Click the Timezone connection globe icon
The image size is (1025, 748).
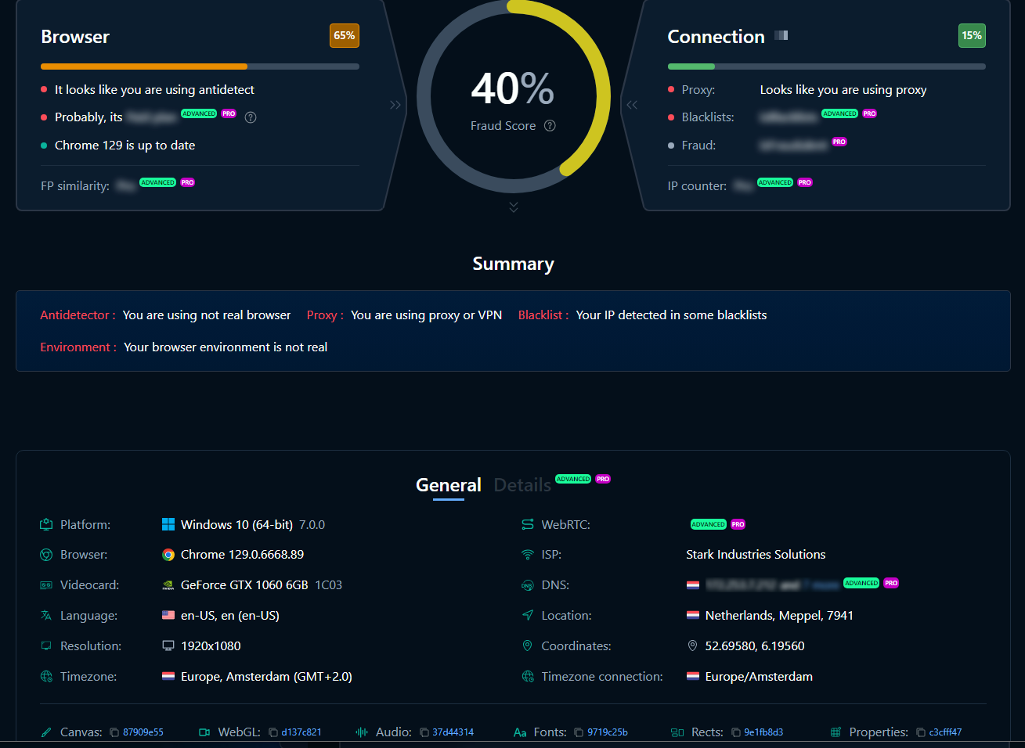point(528,677)
